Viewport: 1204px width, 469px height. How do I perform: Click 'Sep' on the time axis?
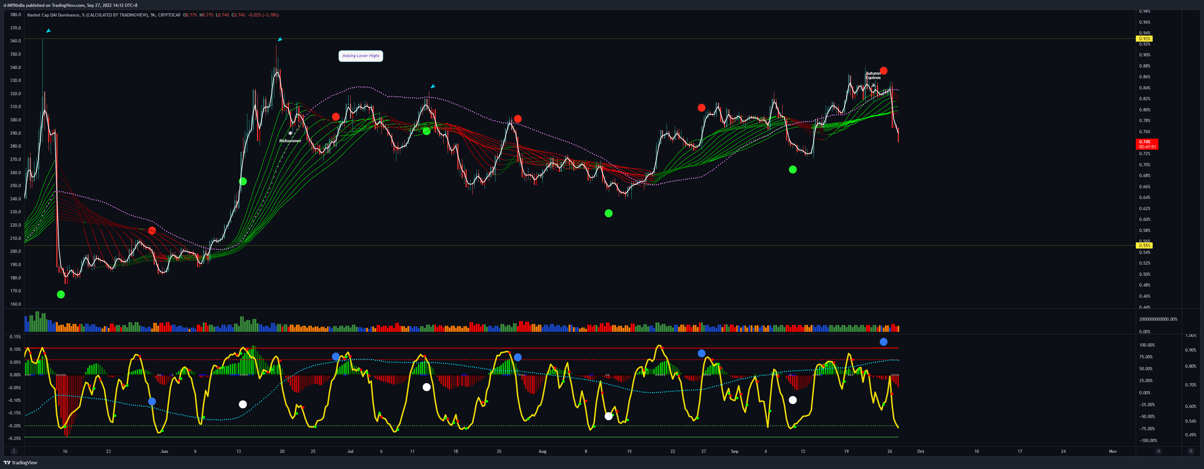coord(734,451)
